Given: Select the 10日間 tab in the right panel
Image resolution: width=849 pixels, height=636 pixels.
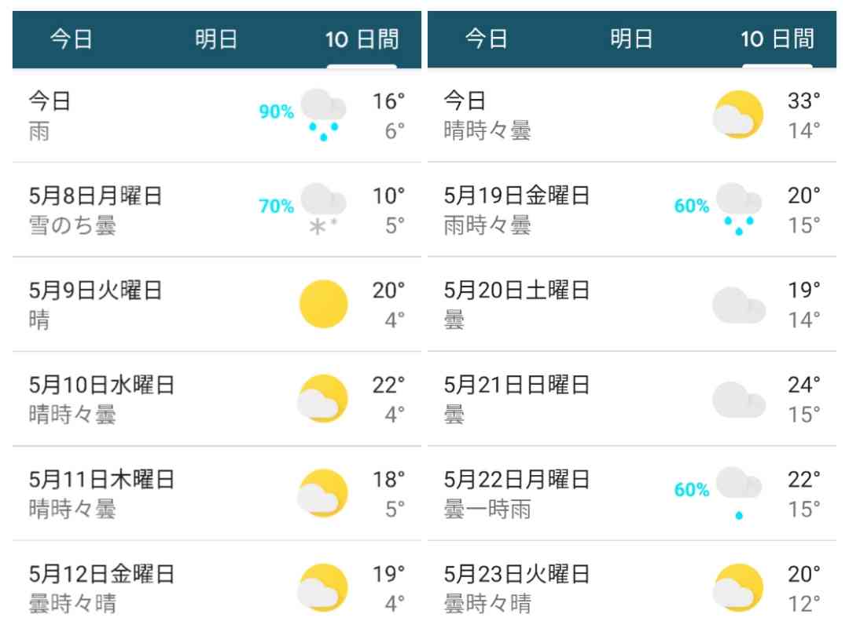Looking at the screenshot, I should tap(777, 39).
